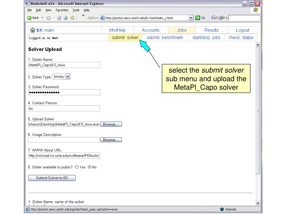
Task: Select Yes for solver public availability
Action: click(77, 167)
